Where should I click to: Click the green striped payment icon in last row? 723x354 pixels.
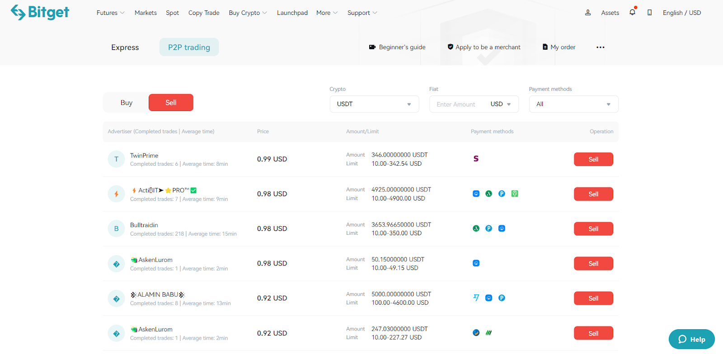[488, 333]
